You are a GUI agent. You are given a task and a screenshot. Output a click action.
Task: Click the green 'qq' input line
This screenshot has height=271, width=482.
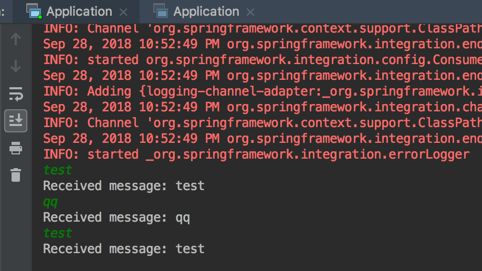click(50, 202)
